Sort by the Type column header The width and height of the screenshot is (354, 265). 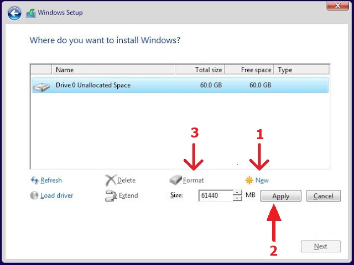[x=301, y=70]
